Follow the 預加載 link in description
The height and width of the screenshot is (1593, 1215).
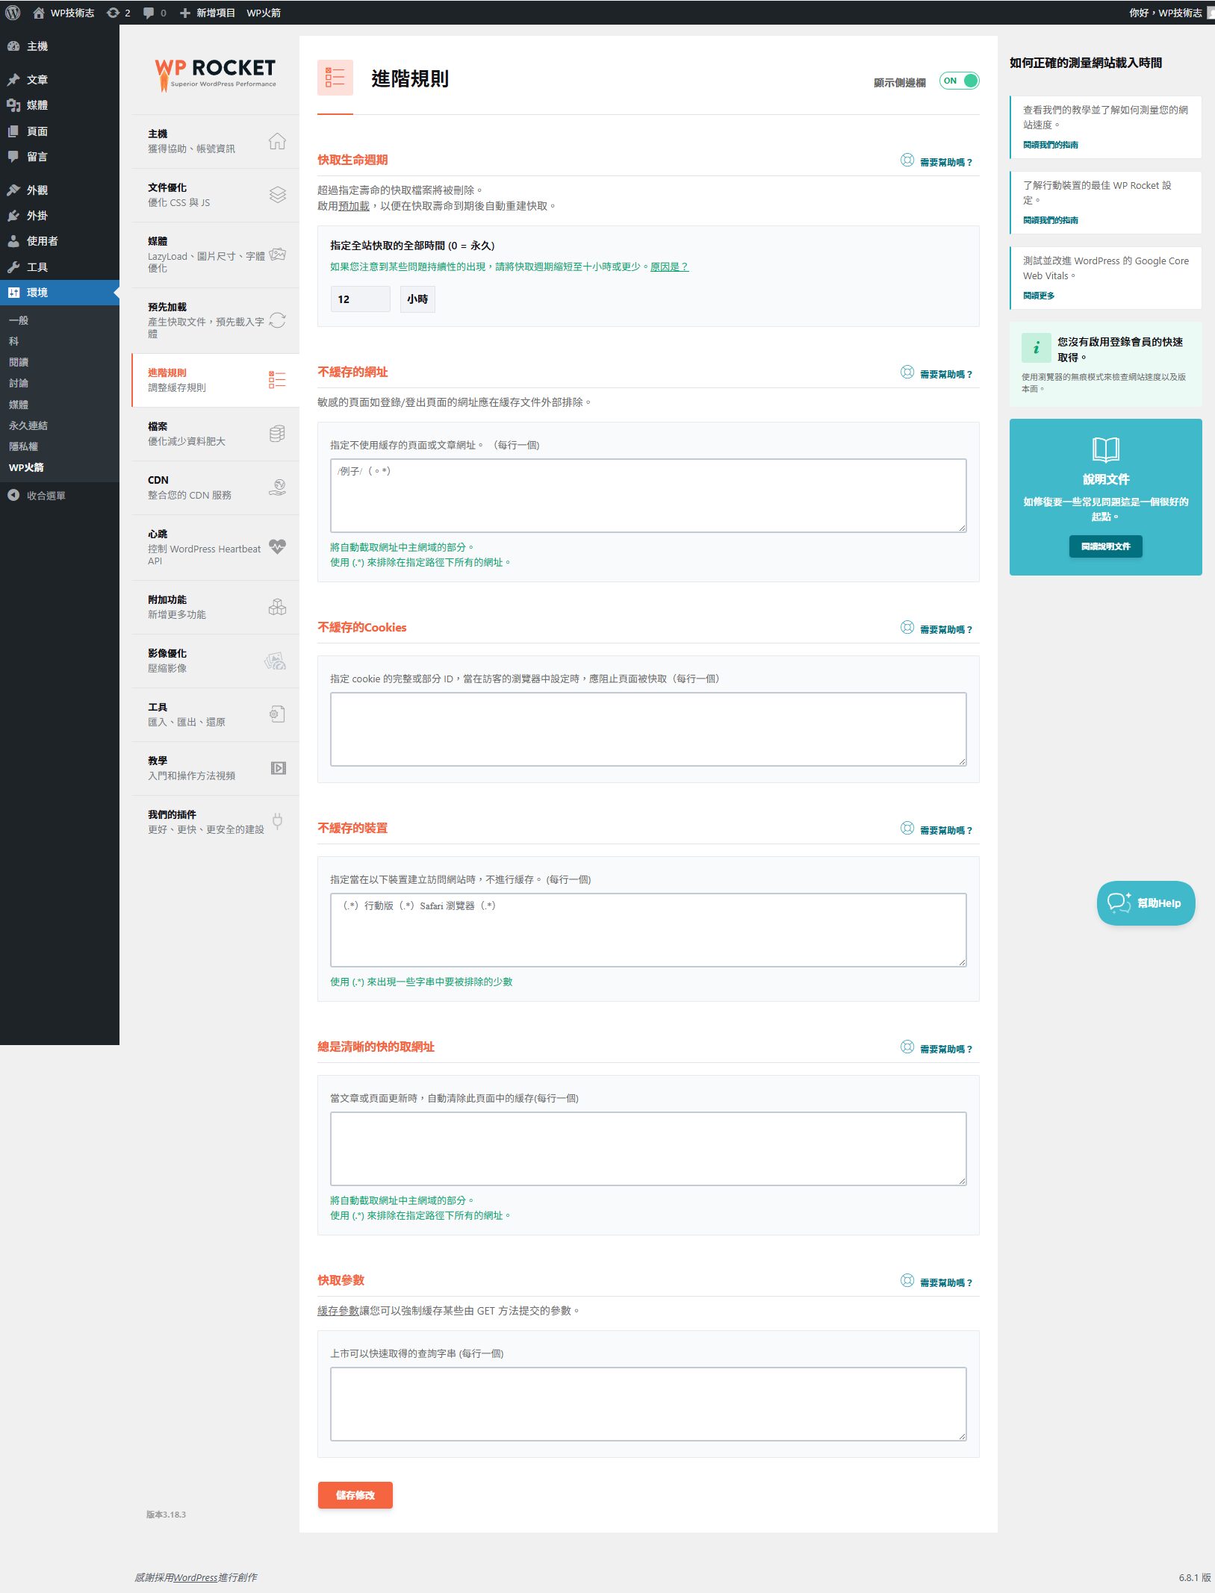pos(354,207)
